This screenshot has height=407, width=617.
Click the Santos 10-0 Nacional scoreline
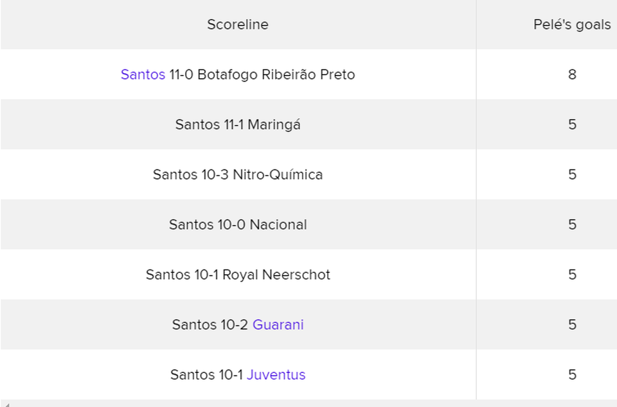click(x=238, y=224)
